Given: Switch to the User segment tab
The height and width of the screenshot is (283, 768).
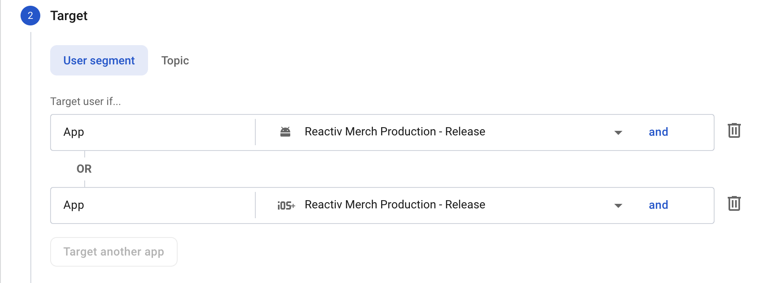Looking at the screenshot, I should [x=99, y=60].
